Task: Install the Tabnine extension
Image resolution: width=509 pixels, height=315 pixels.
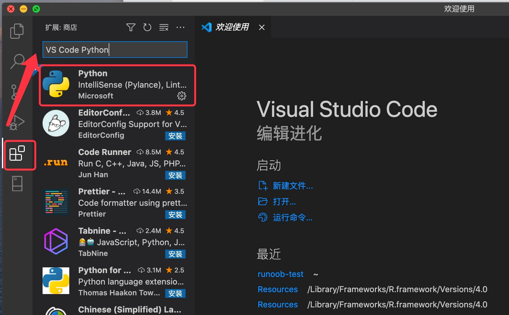Action: click(x=175, y=254)
